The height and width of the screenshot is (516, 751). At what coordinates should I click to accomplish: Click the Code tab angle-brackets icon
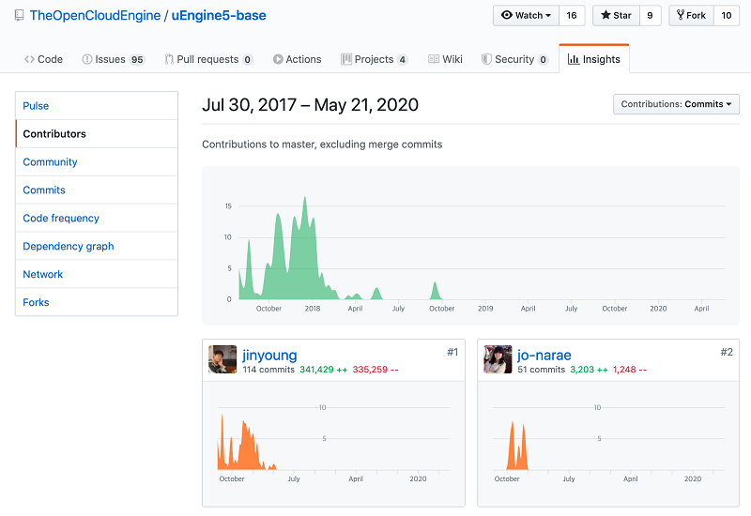point(29,59)
